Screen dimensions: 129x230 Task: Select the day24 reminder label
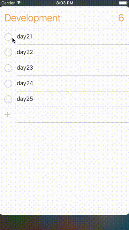coord(25,83)
